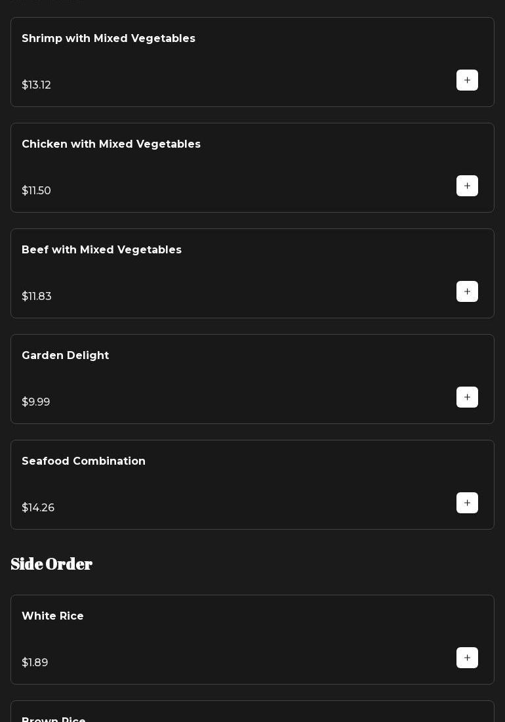Click the $13.12 shrimp price
This screenshot has height=722, width=505.
click(x=36, y=85)
